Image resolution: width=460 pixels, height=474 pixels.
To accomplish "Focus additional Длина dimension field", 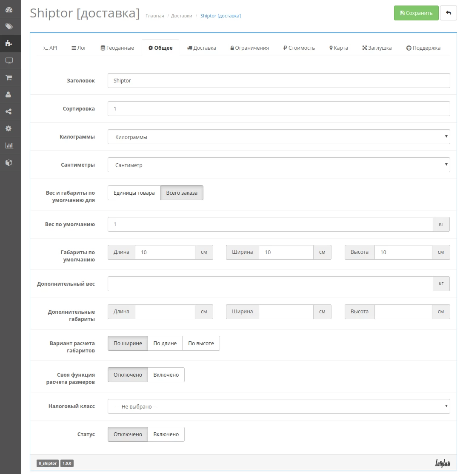I will (165, 312).
